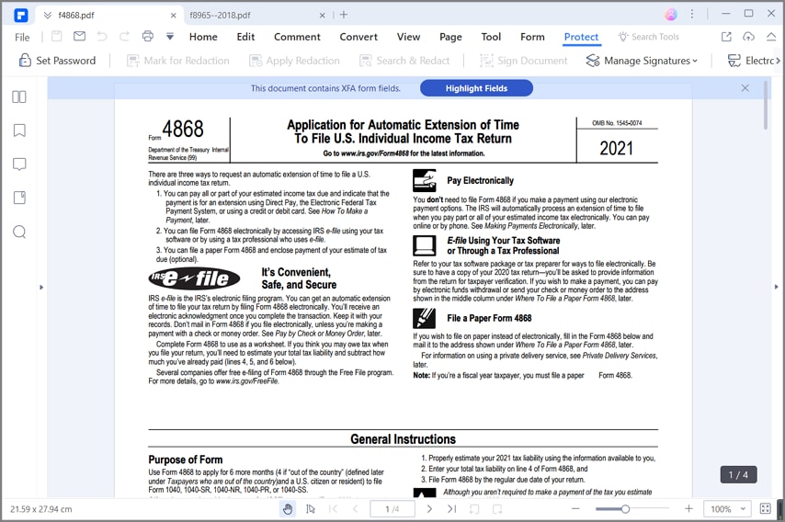This screenshot has width=785, height=522.
Task: Click the email envelope icon
Action: pos(79,36)
